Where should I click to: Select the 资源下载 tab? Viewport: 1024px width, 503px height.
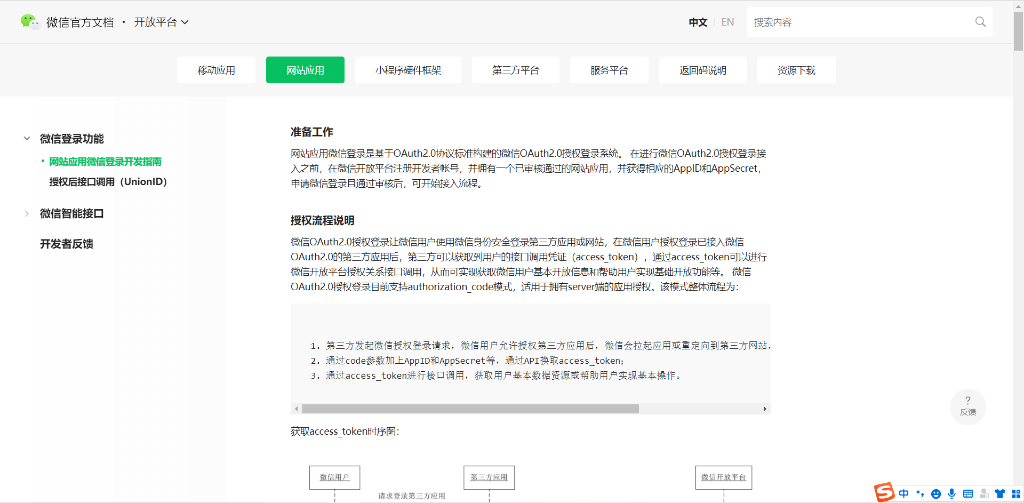796,70
